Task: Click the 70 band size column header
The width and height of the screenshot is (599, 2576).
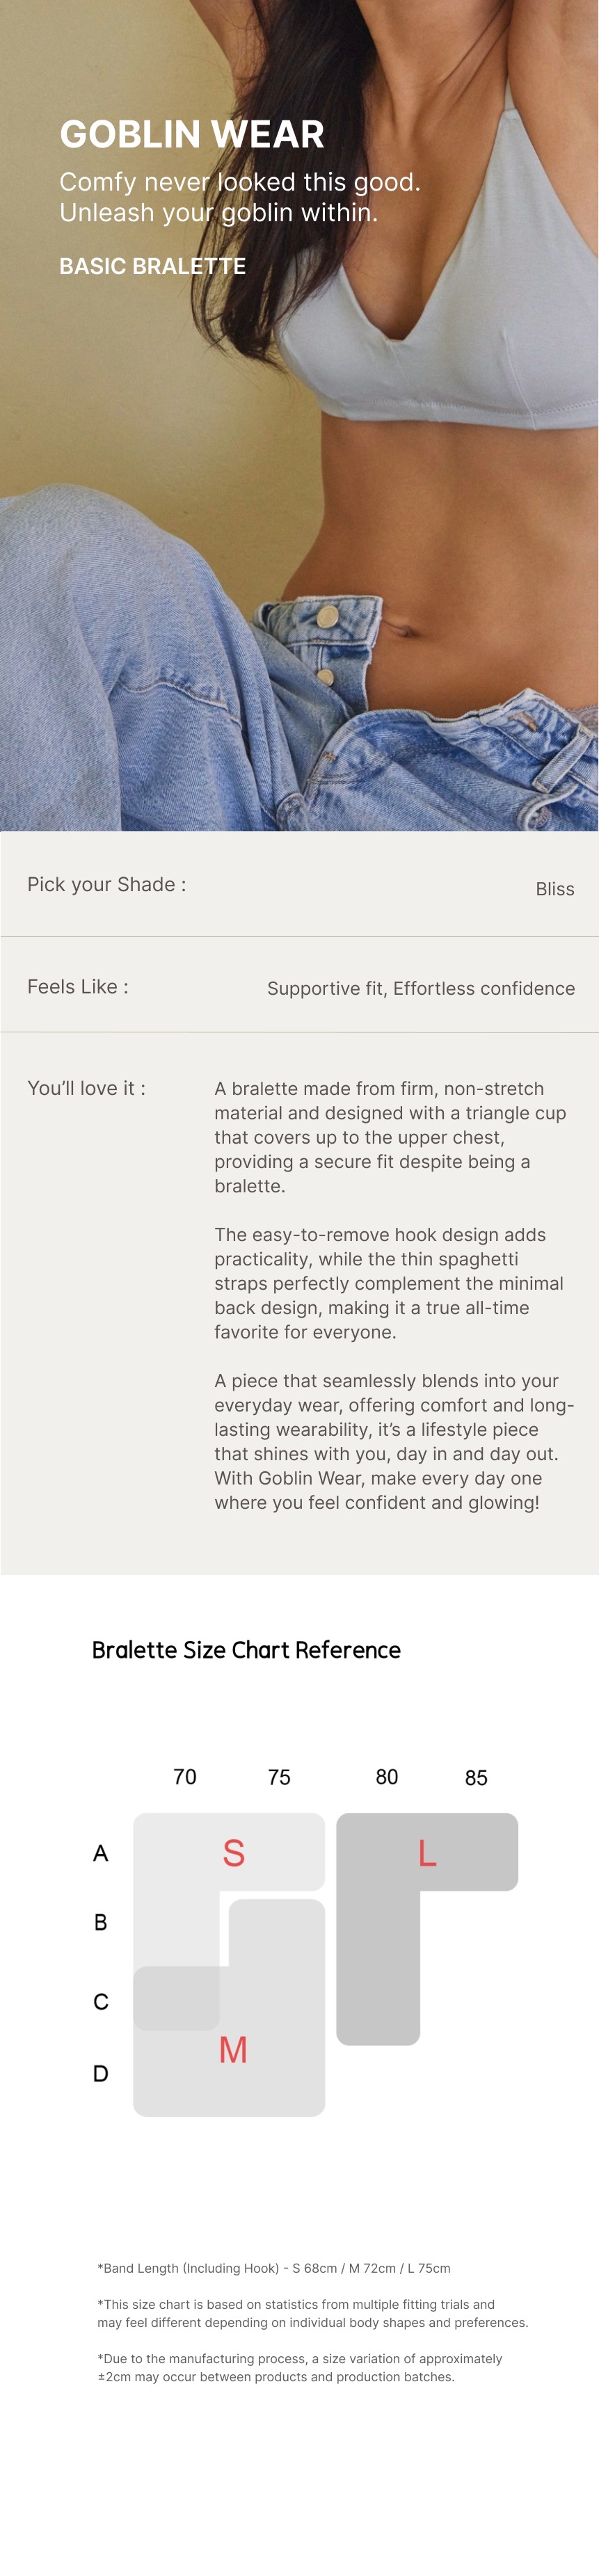Action: [x=185, y=1777]
